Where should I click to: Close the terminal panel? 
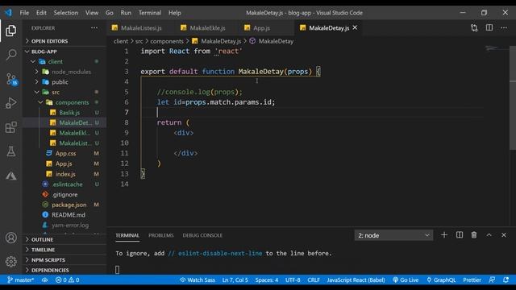504,234
